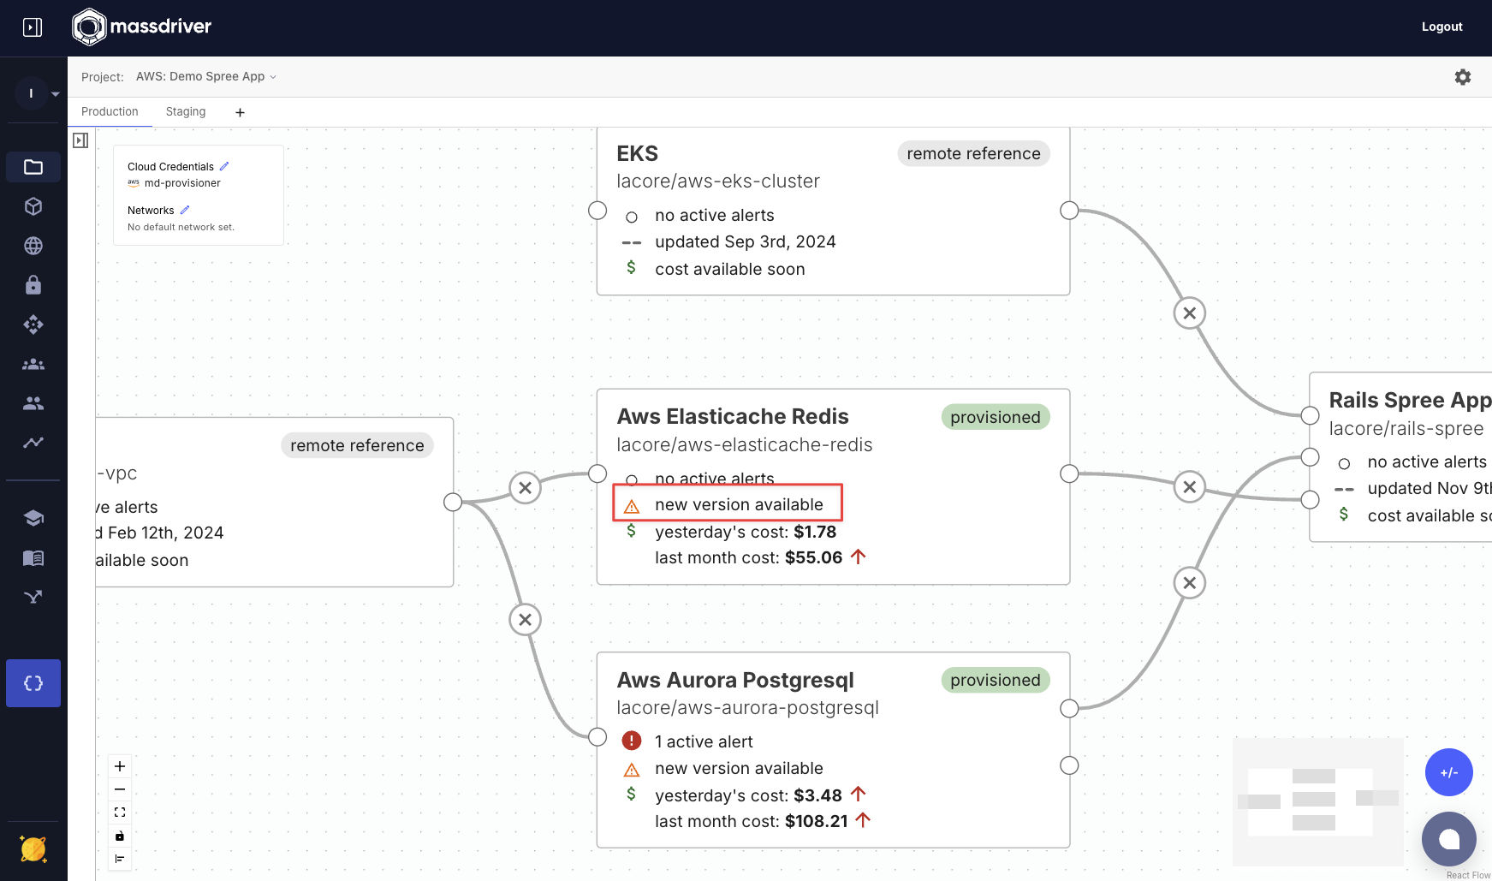Click the Aurora Postgresql left input handle
1492x881 pixels.
click(597, 737)
